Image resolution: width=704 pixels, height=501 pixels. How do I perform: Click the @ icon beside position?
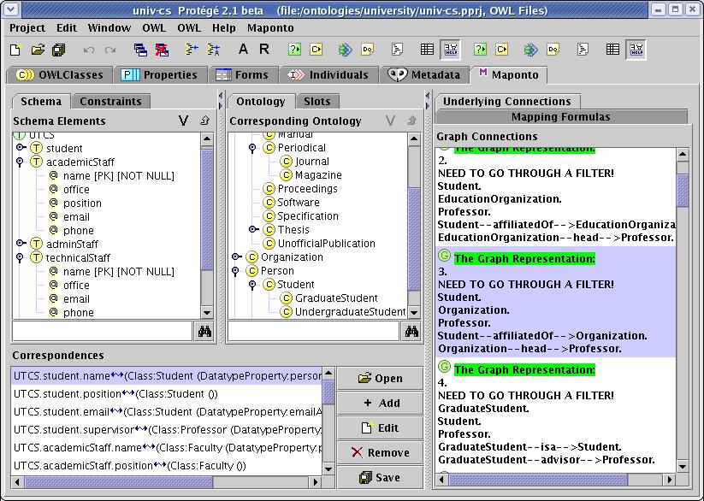(53, 203)
